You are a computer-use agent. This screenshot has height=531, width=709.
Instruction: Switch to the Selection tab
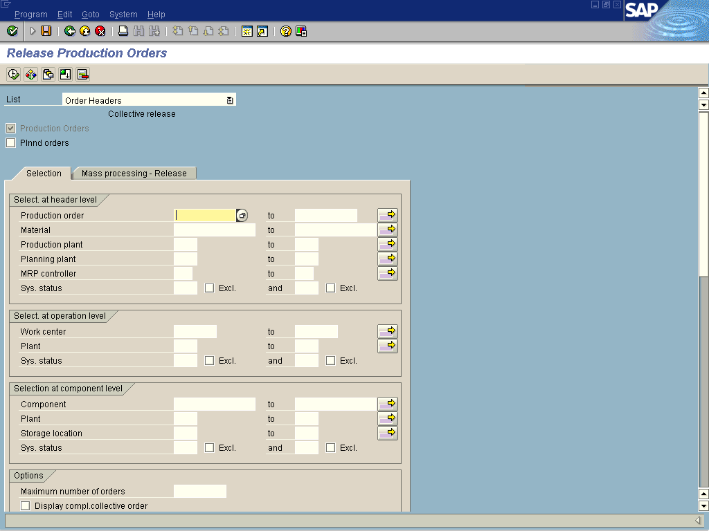(x=44, y=174)
